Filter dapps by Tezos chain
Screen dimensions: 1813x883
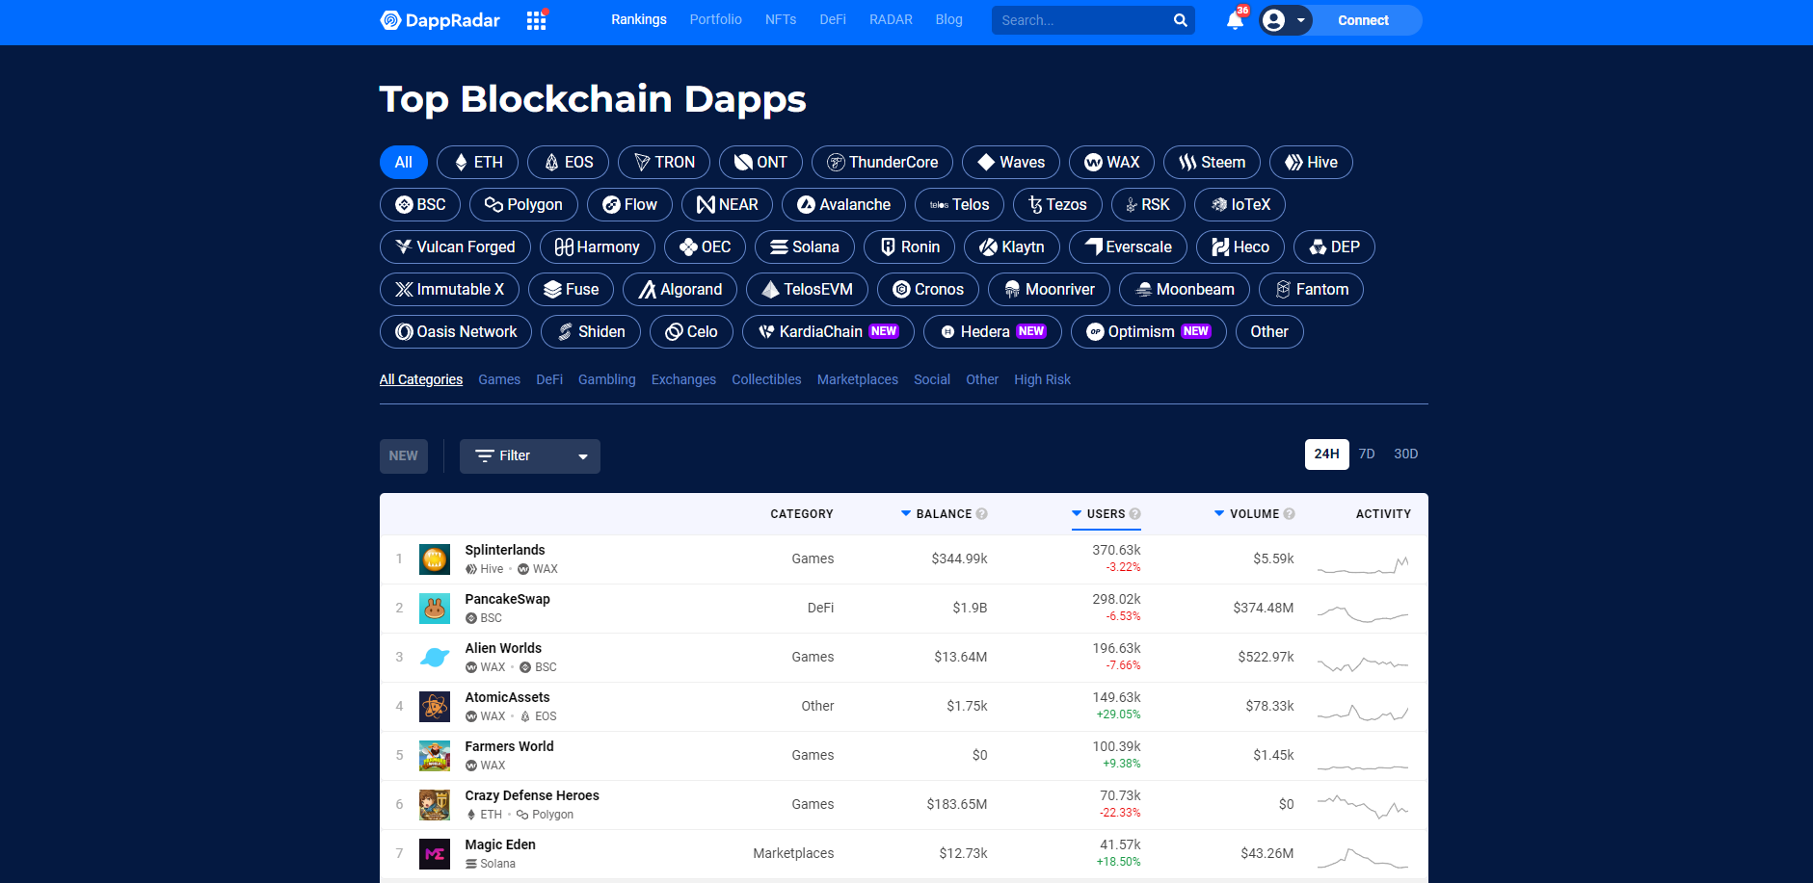[x=1057, y=205]
